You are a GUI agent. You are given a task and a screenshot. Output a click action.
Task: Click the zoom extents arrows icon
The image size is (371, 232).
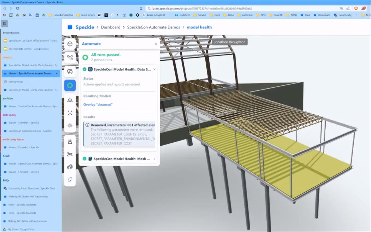(x=70, y=113)
